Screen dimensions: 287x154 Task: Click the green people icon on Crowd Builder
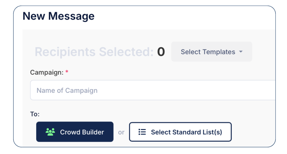pos(50,132)
